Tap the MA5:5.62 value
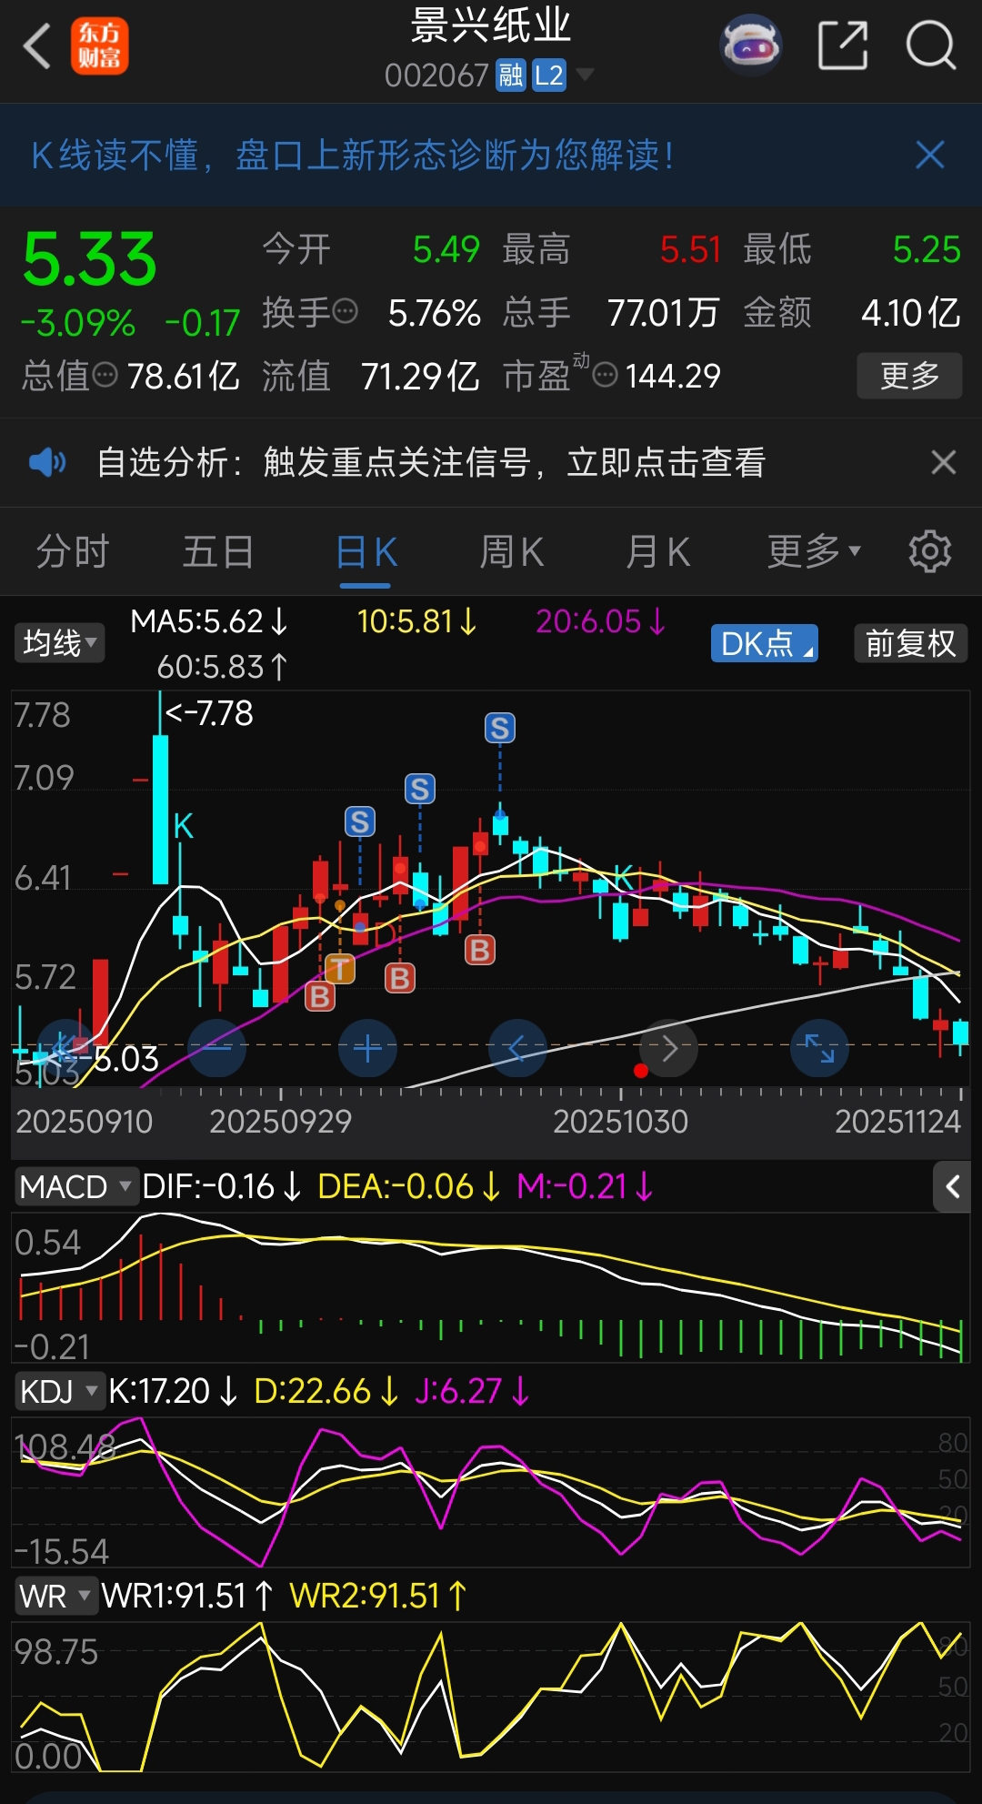Screen dimensions: 982x1804 [x=209, y=621]
